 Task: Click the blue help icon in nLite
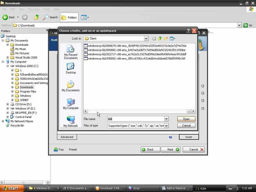(170, 137)
